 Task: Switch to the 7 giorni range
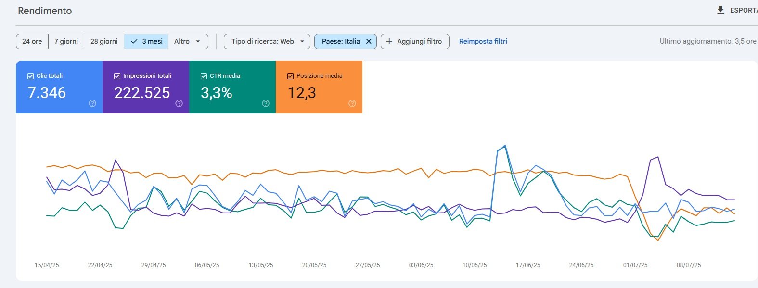pos(66,41)
